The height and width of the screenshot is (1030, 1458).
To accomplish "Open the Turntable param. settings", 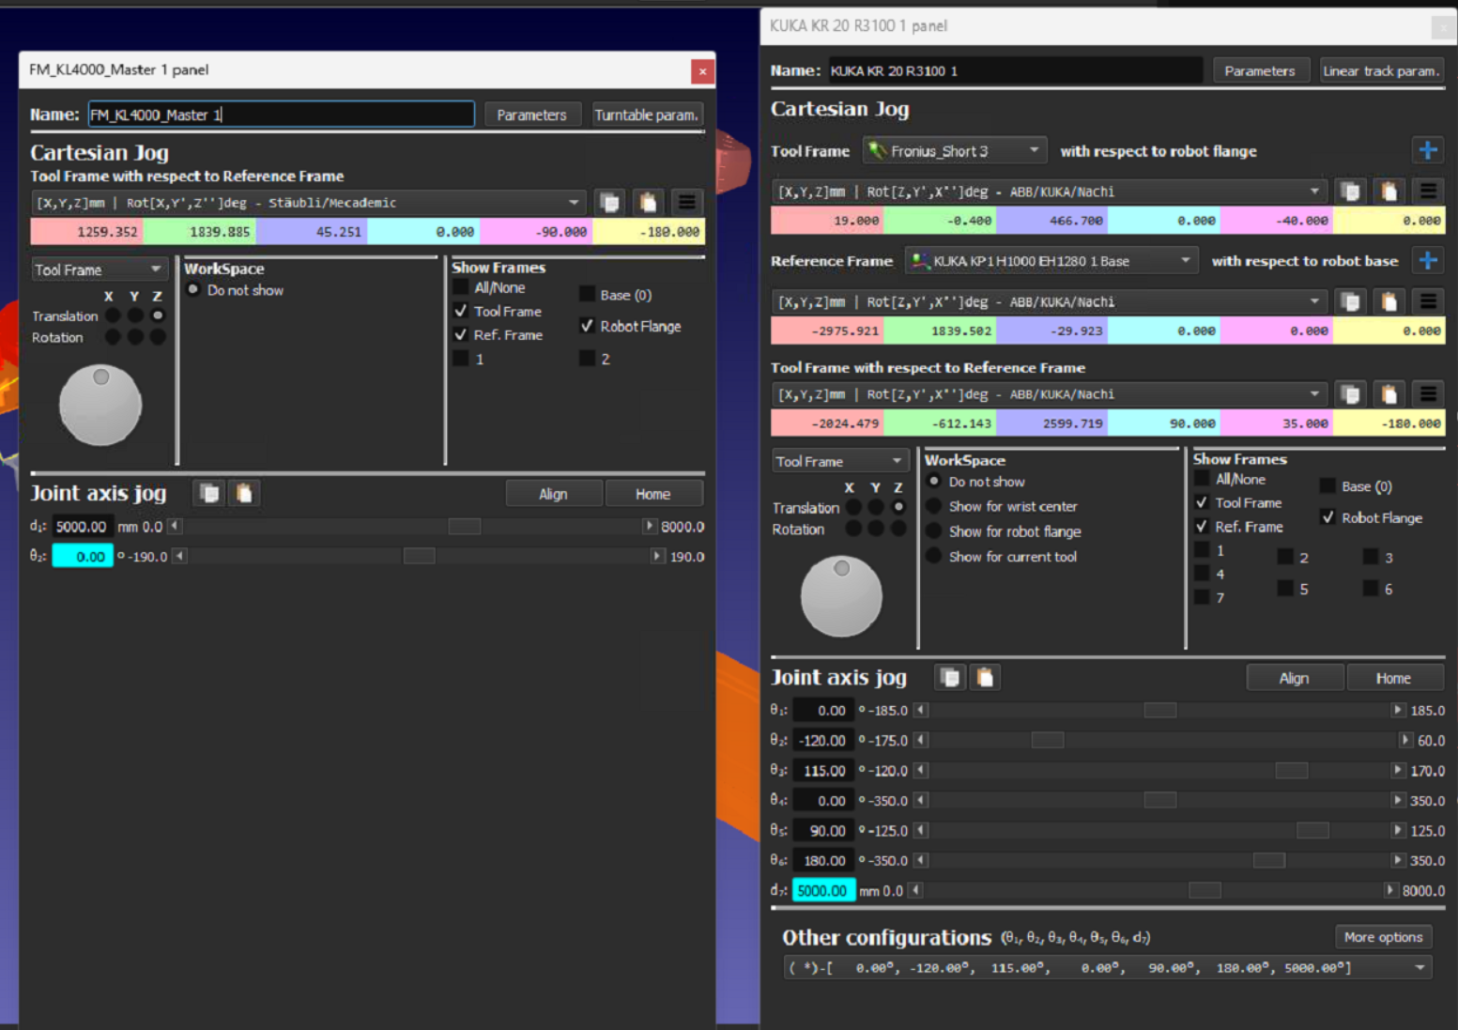I will click(x=646, y=115).
